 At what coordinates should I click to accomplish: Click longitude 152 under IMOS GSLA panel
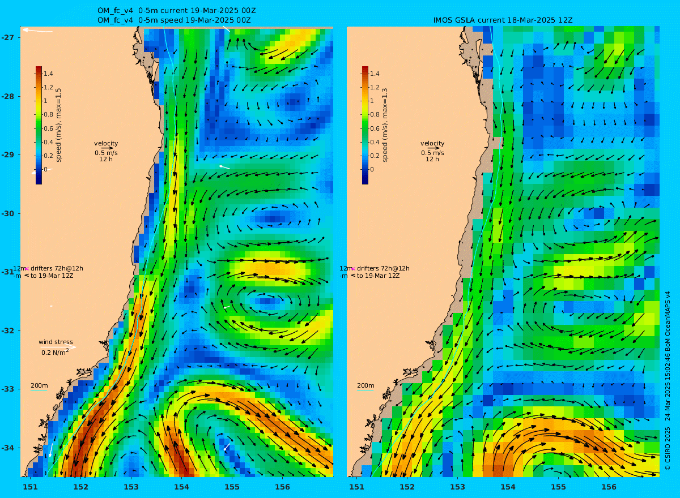point(407,487)
